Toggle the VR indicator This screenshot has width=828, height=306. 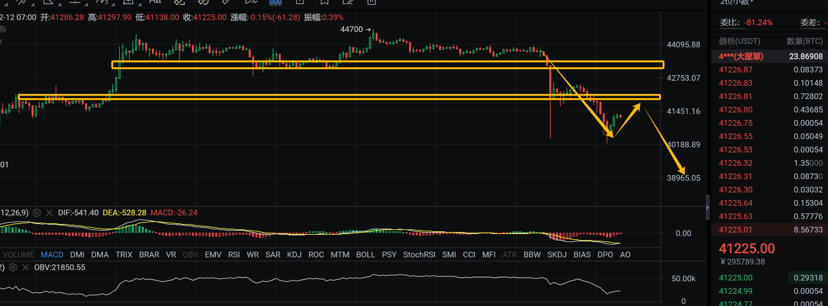point(171,255)
